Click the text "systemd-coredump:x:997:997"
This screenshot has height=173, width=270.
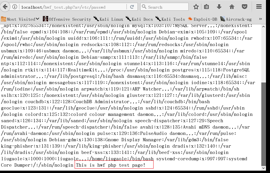click(x=192, y=159)
